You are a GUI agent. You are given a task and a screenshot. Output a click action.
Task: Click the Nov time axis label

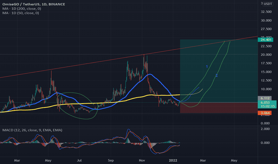click(142, 160)
